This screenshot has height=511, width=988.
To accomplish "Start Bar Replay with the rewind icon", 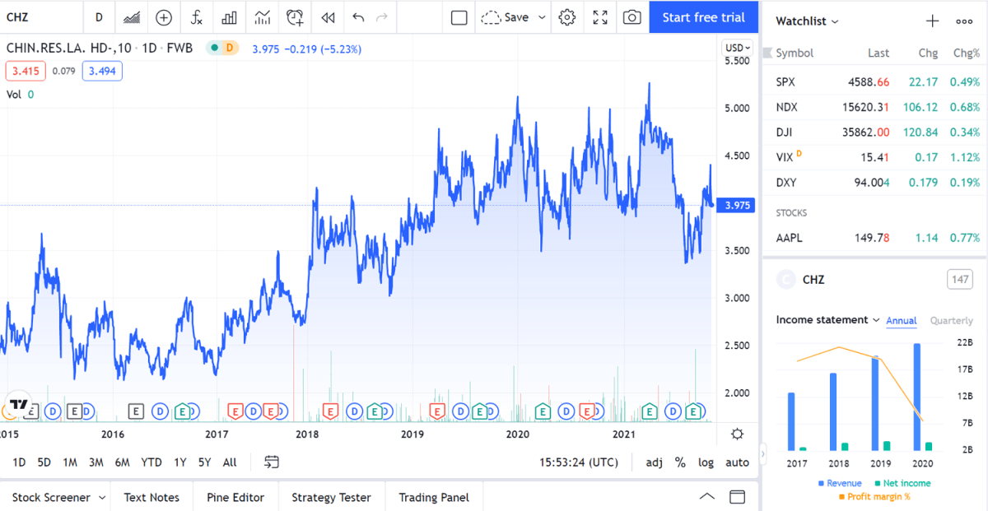I will click(x=328, y=17).
